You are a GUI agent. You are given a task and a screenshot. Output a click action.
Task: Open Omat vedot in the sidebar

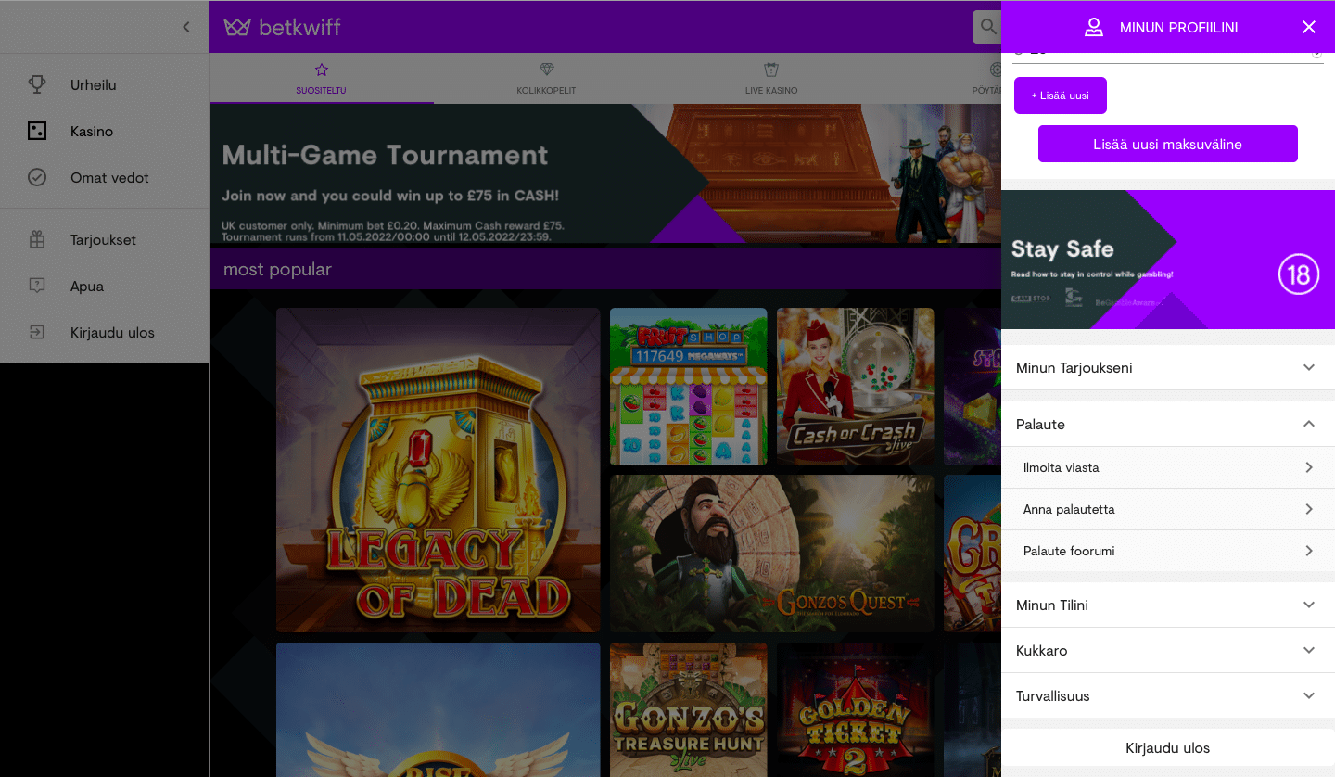(x=104, y=177)
